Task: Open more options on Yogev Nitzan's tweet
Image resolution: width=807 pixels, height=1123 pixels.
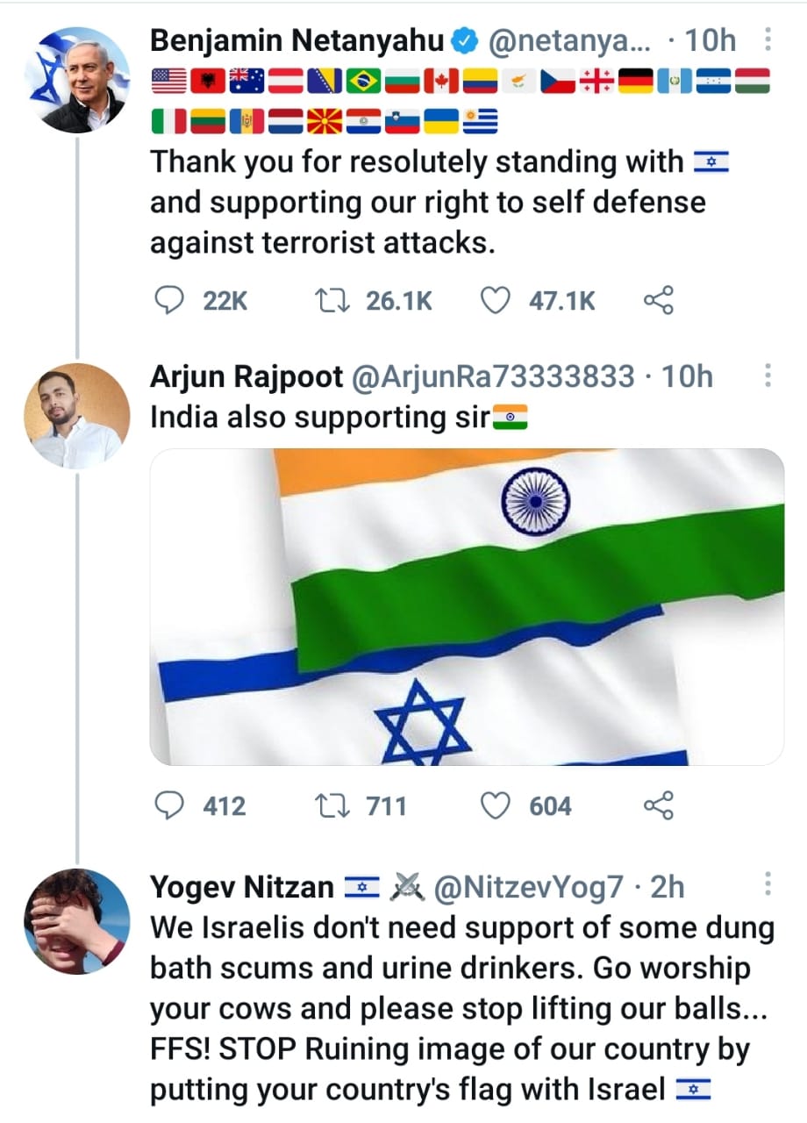Action: [x=768, y=886]
